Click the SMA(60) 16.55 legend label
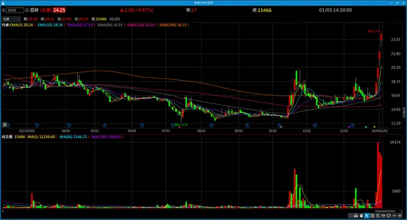Image resolution: width=407 pixels, height=220 pixels. coord(110,25)
